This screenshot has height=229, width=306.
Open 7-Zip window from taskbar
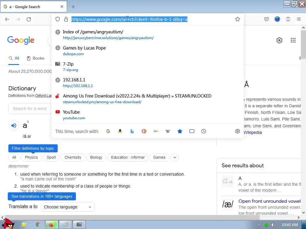tap(79, 225)
